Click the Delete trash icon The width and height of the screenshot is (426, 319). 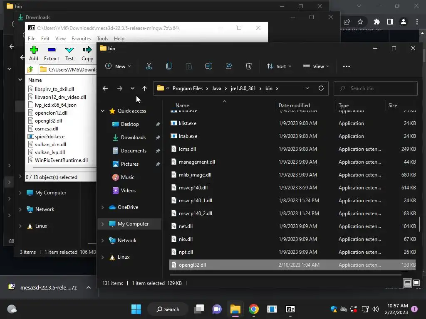pos(249,66)
